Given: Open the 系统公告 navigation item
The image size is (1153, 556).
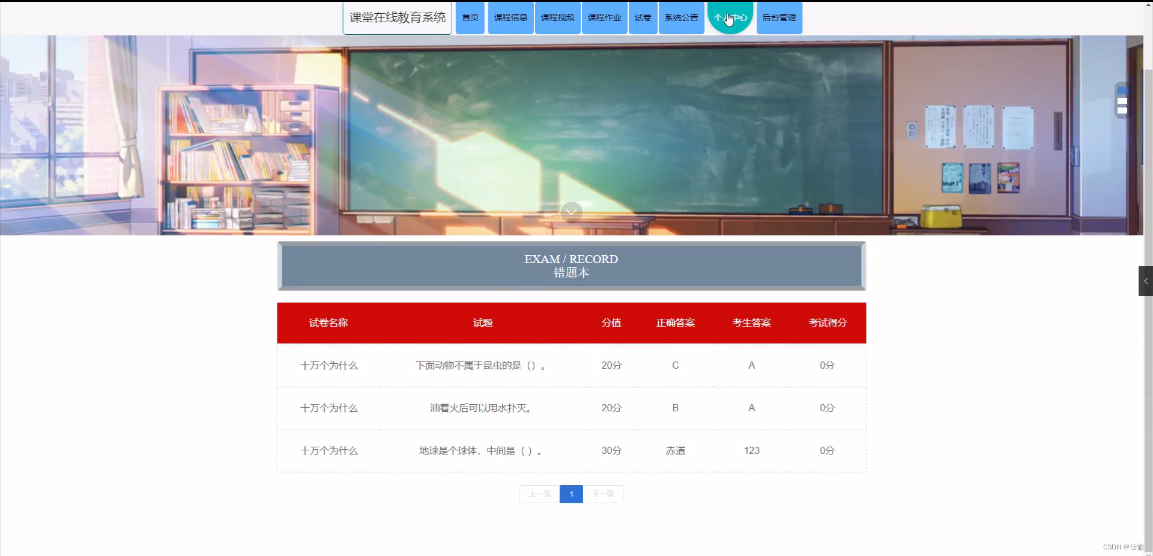Looking at the screenshot, I should pos(680,17).
